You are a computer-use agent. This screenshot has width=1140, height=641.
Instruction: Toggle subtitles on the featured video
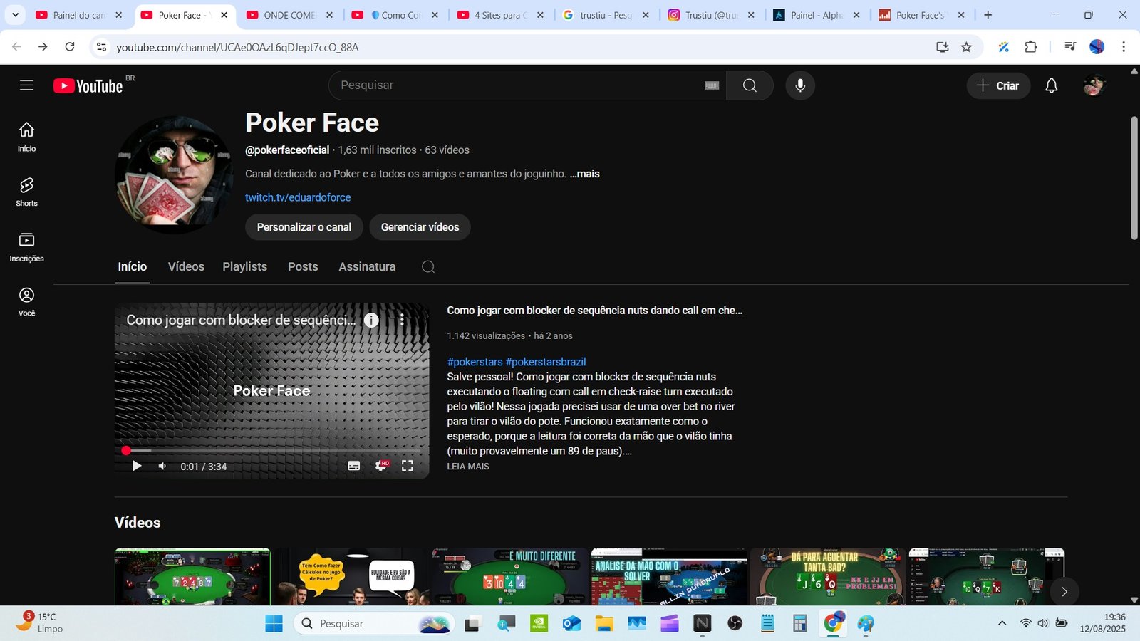353,466
